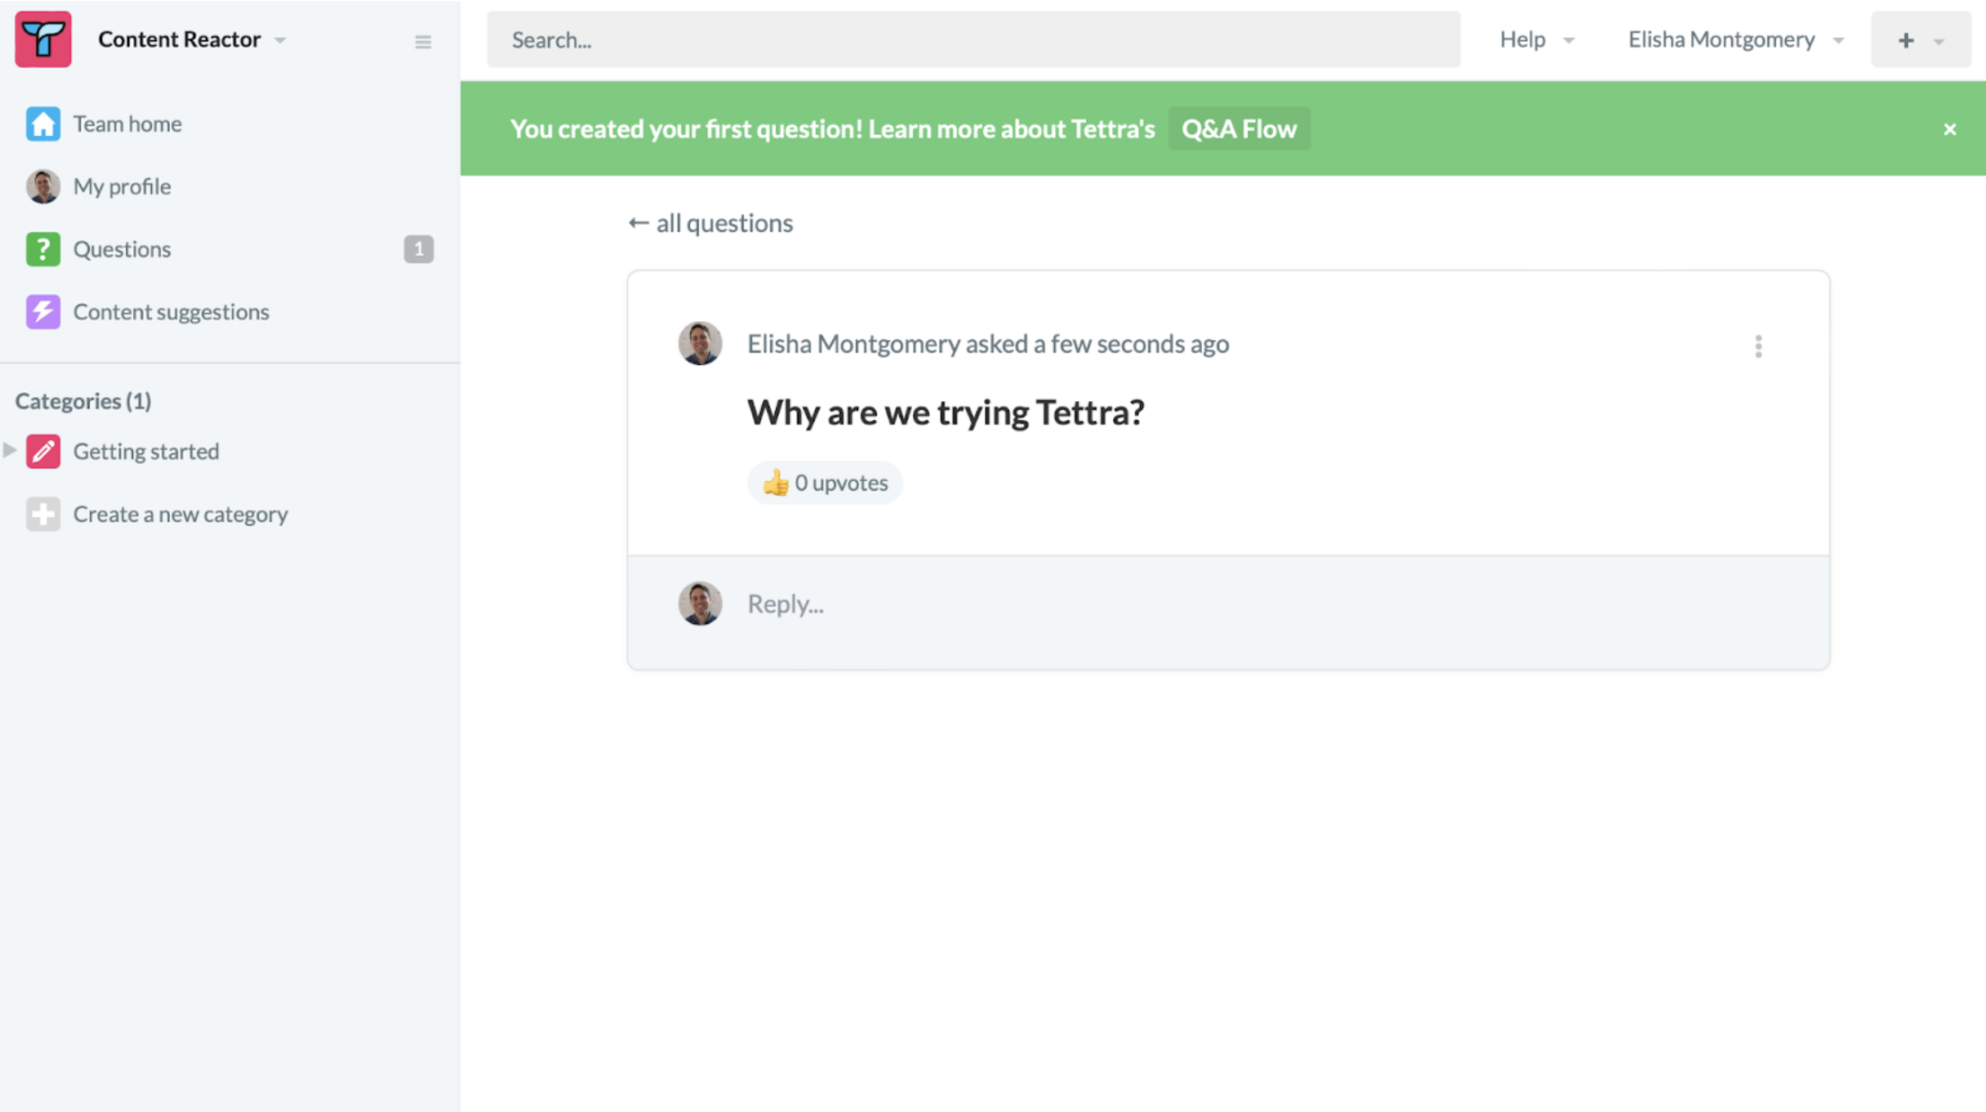Go back to all questions
The height and width of the screenshot is (1112, 1986).
click(x=711, y=224)
